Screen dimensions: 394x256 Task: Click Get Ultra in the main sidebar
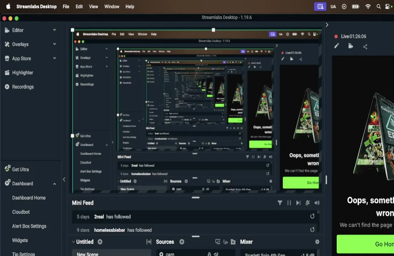click(x=20, y=169)
